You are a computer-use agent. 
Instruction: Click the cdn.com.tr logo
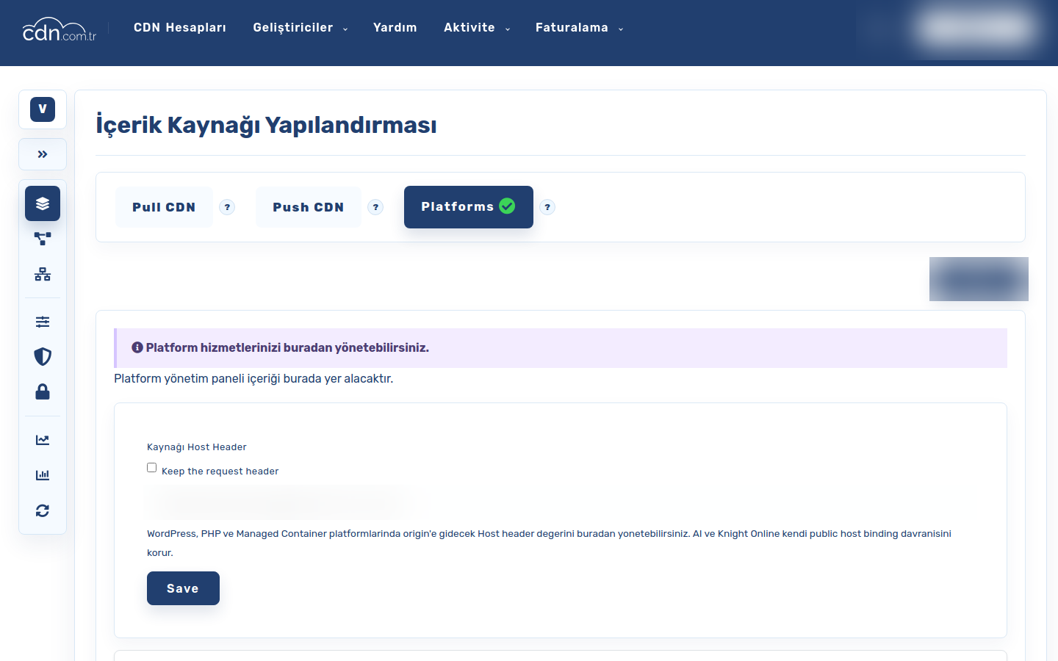(x=60, y=29)
